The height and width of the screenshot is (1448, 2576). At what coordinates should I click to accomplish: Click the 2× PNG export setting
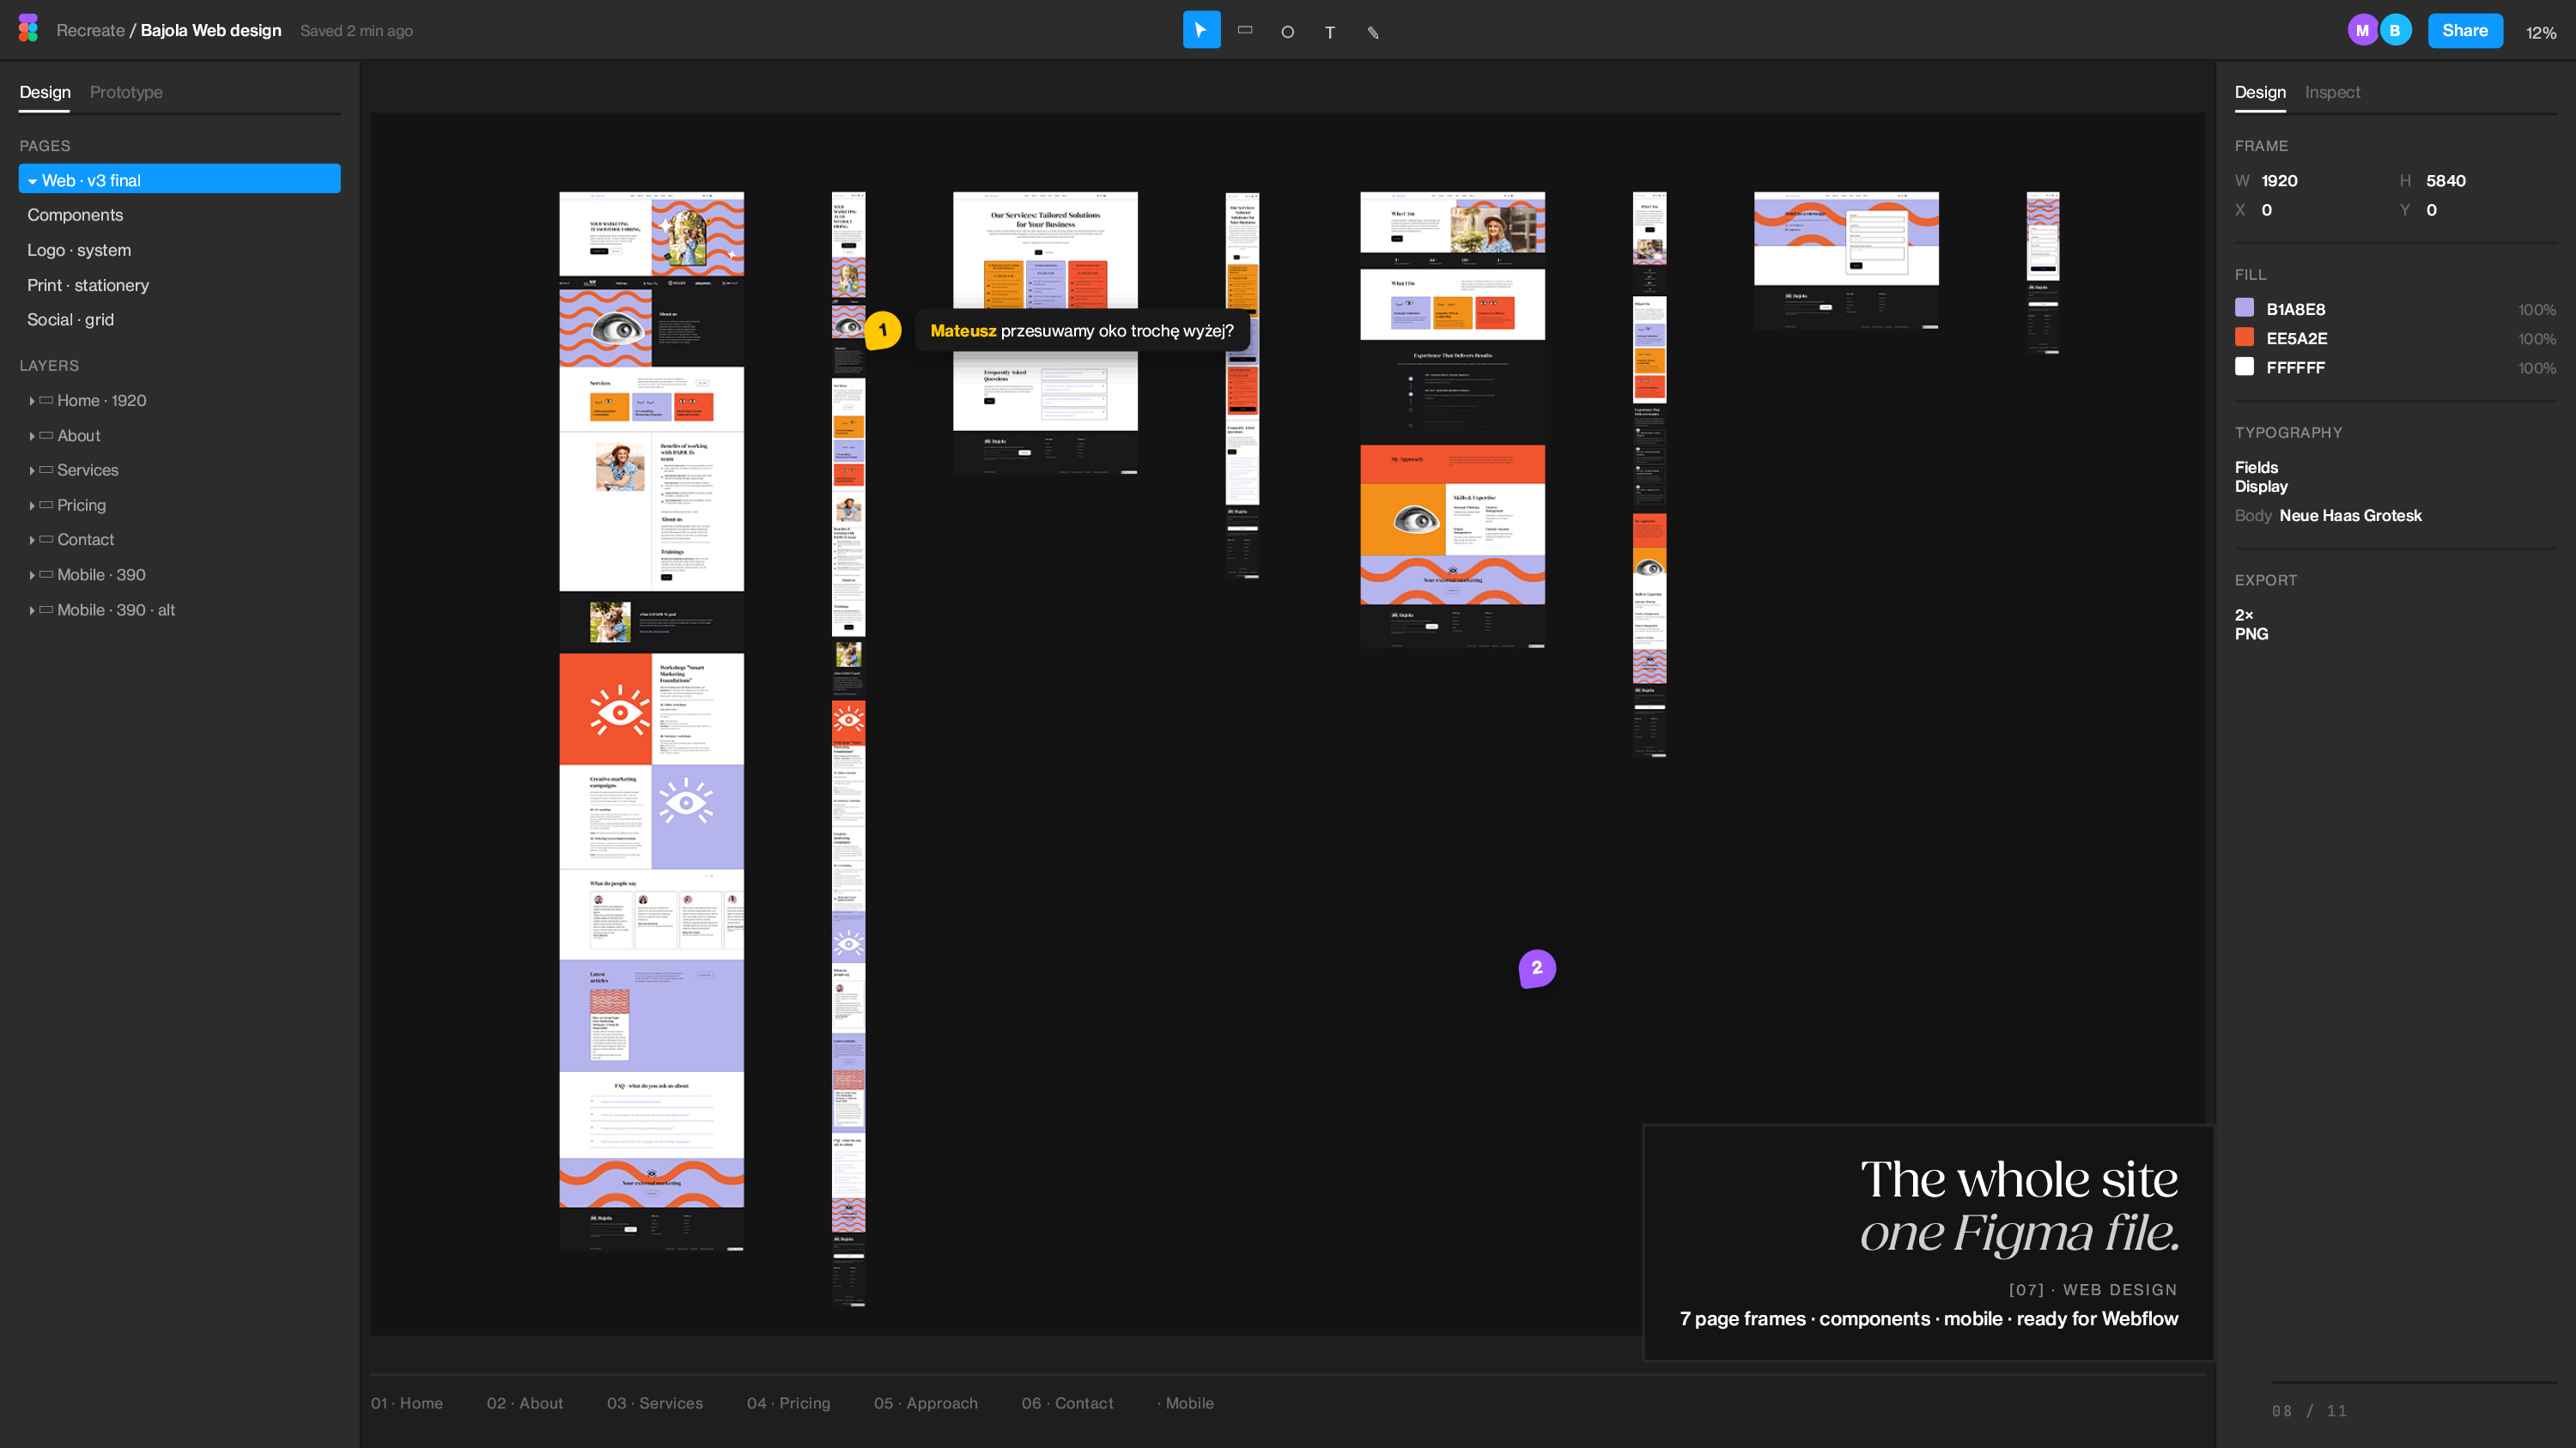pos(2251,623)
